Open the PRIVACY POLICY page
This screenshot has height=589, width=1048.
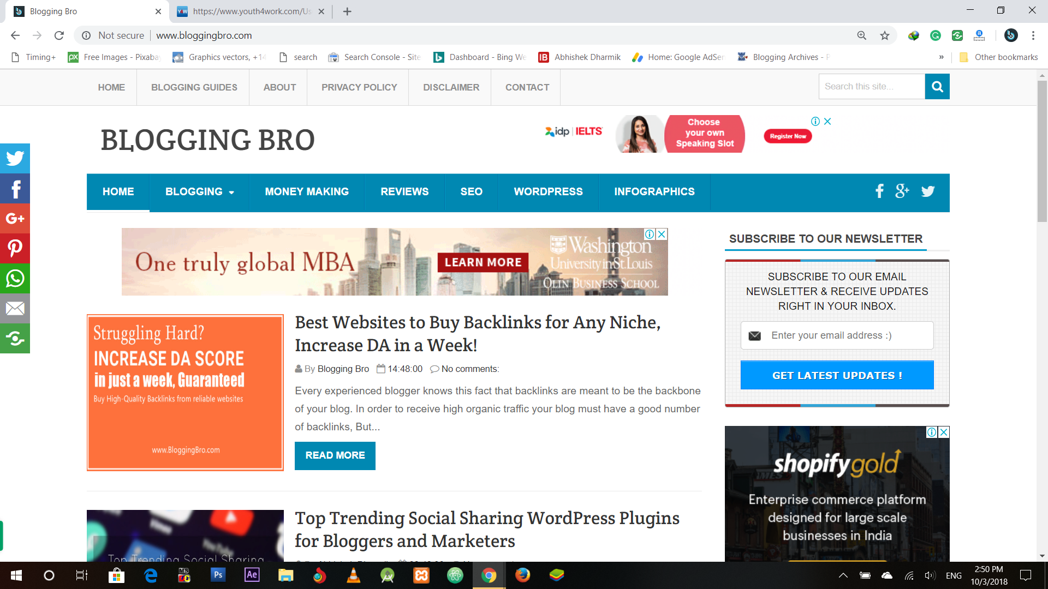(359, 87)
